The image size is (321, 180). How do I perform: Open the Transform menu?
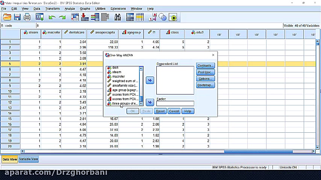(x=52, y=9)
